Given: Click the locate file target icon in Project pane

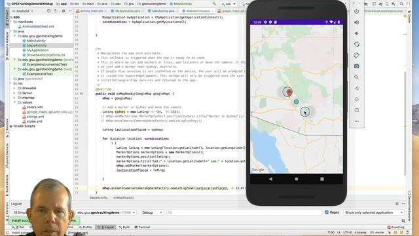Looking at the screenshot, I should coord(48,11).
